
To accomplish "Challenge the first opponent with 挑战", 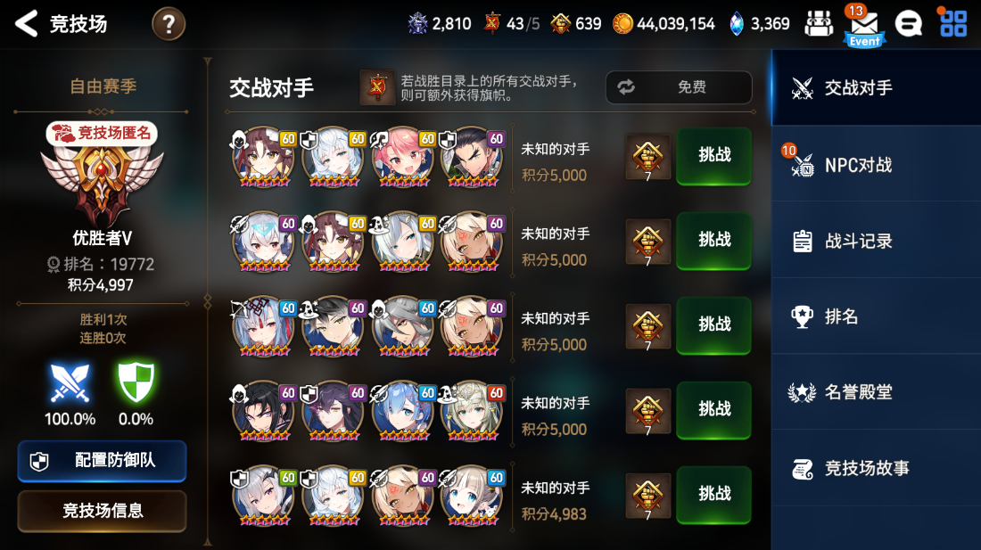I will [713, 156].
